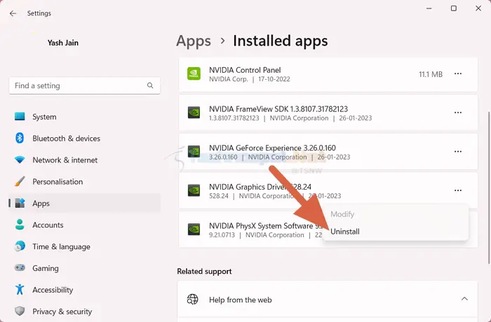491x322 pixels.
Task: Click the Help from the web globe icon
Action: click(x=193, y=300)
